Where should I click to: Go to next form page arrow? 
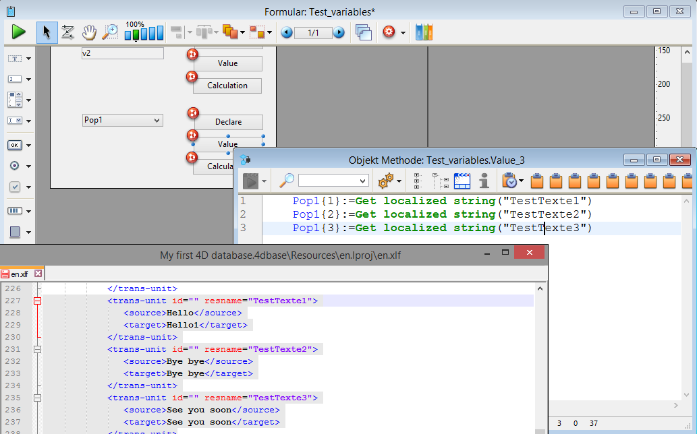click(339, 32)
